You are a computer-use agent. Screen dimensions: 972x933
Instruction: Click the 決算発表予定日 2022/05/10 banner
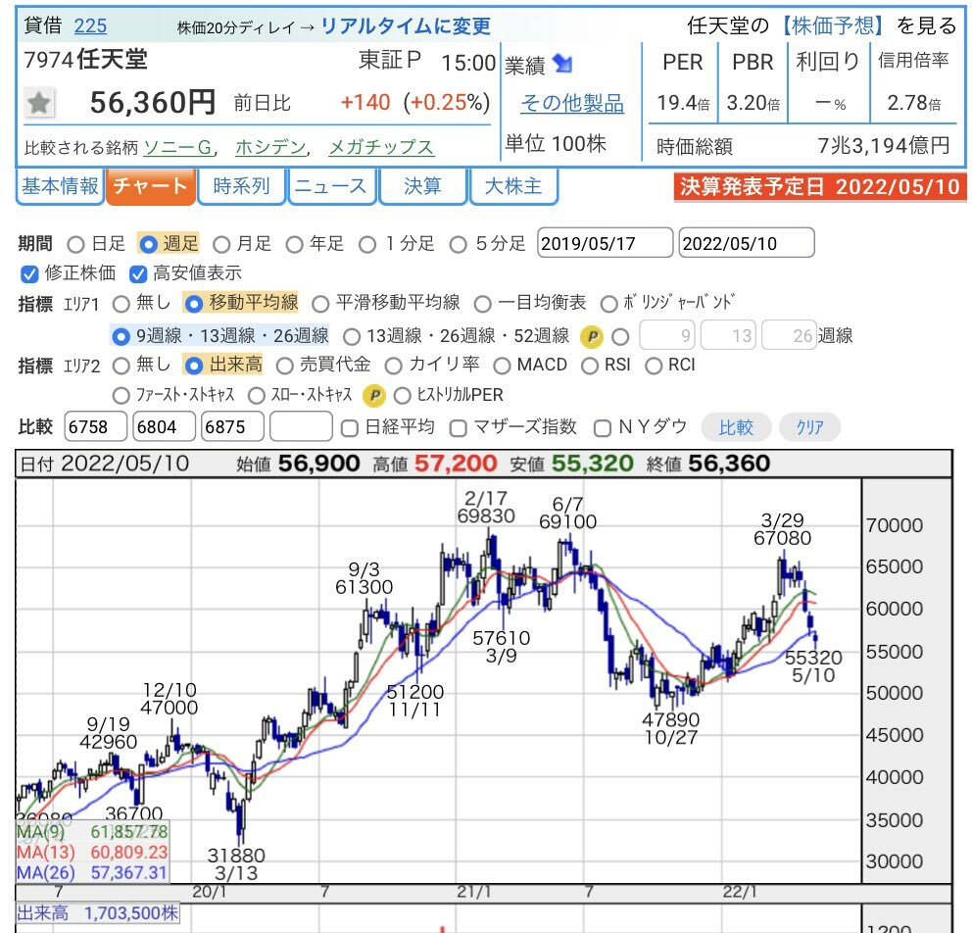pyautogui.click(x=819, y=186)
